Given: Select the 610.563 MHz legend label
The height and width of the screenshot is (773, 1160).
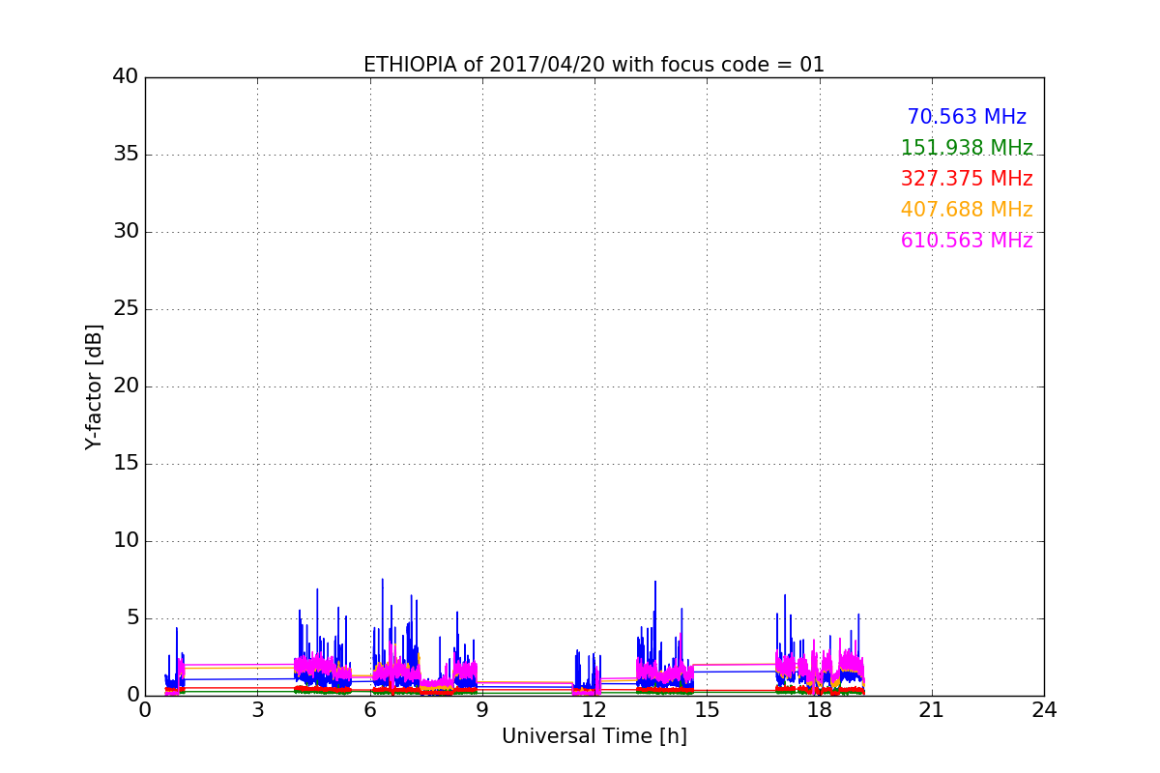Looking at the screenshot, I should 967,241.
